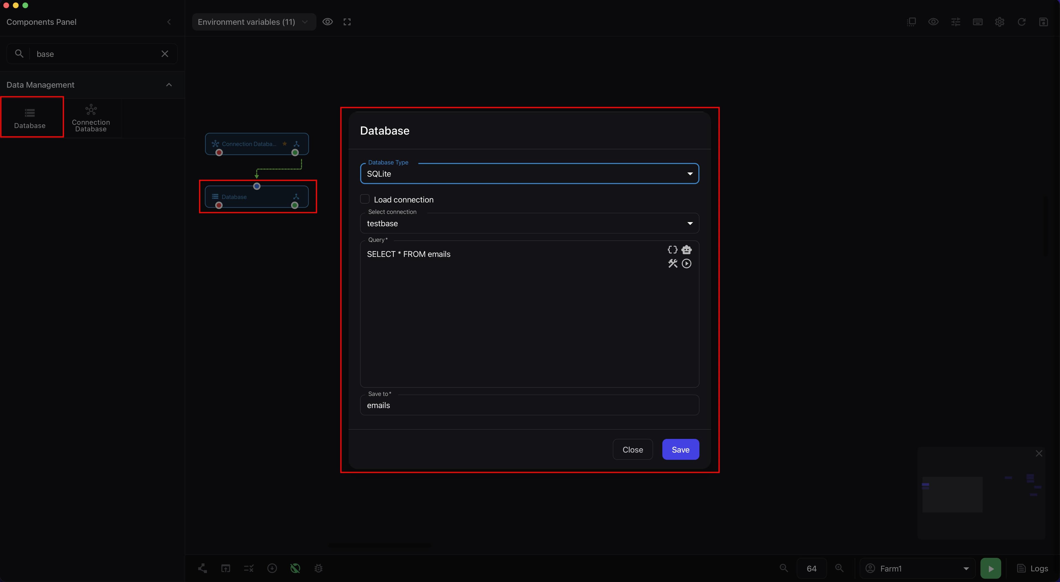This screenshot has height=582, width=1060.
Task: Click the green sync-disabled icon in bottom toolbar
Action: click(295, 568)
